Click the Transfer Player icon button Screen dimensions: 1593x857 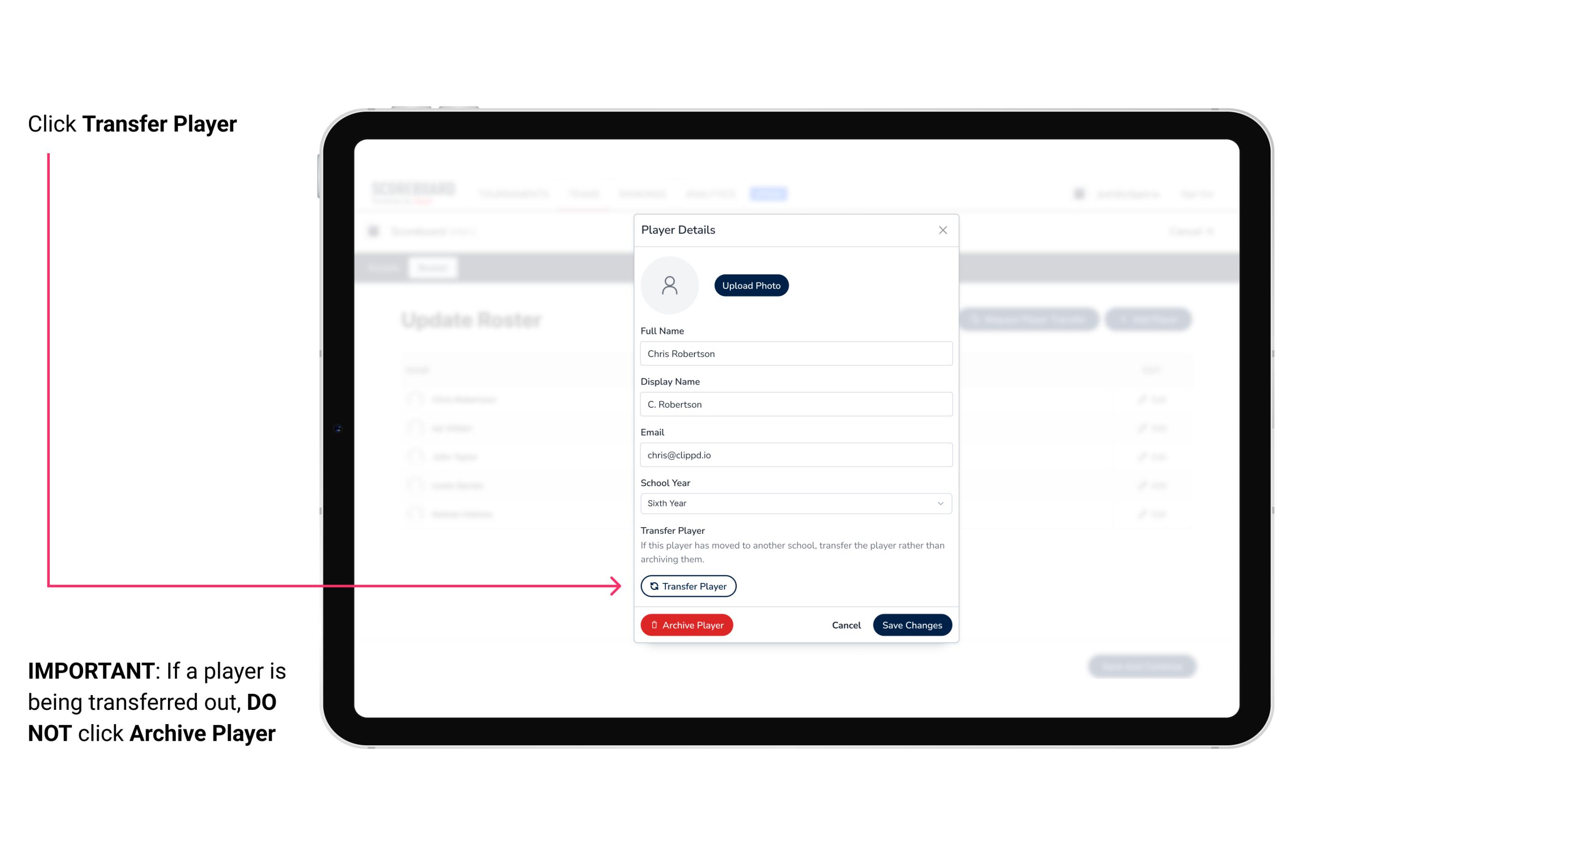pyautogui.click(x=687, y=586)
